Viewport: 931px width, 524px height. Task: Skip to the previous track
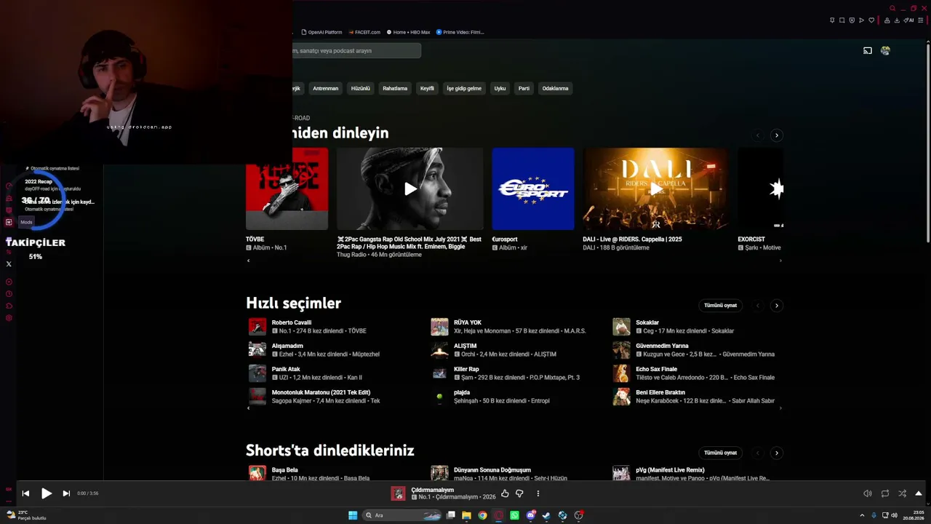pos(25,493)
